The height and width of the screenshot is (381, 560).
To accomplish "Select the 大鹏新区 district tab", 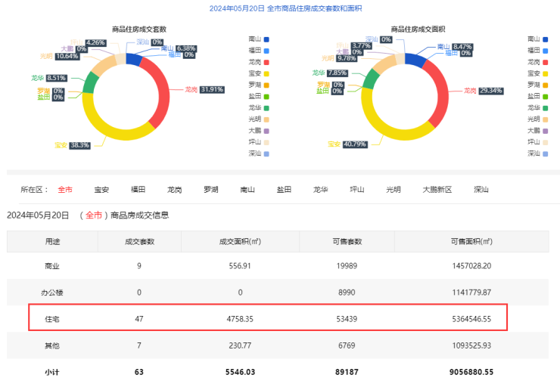I will (437, 190).
